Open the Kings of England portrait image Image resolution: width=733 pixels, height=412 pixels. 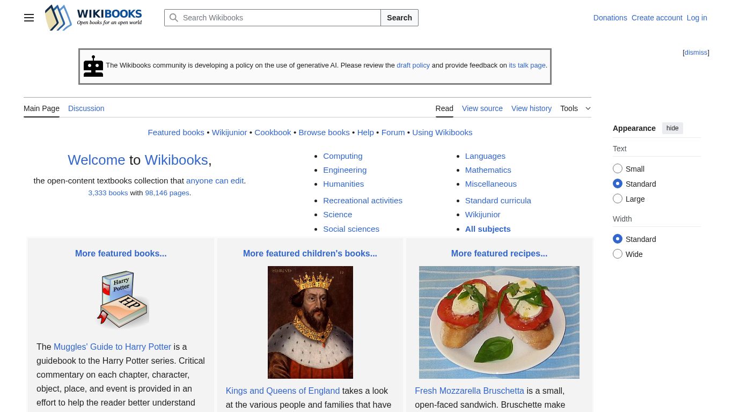pos(310,322)
